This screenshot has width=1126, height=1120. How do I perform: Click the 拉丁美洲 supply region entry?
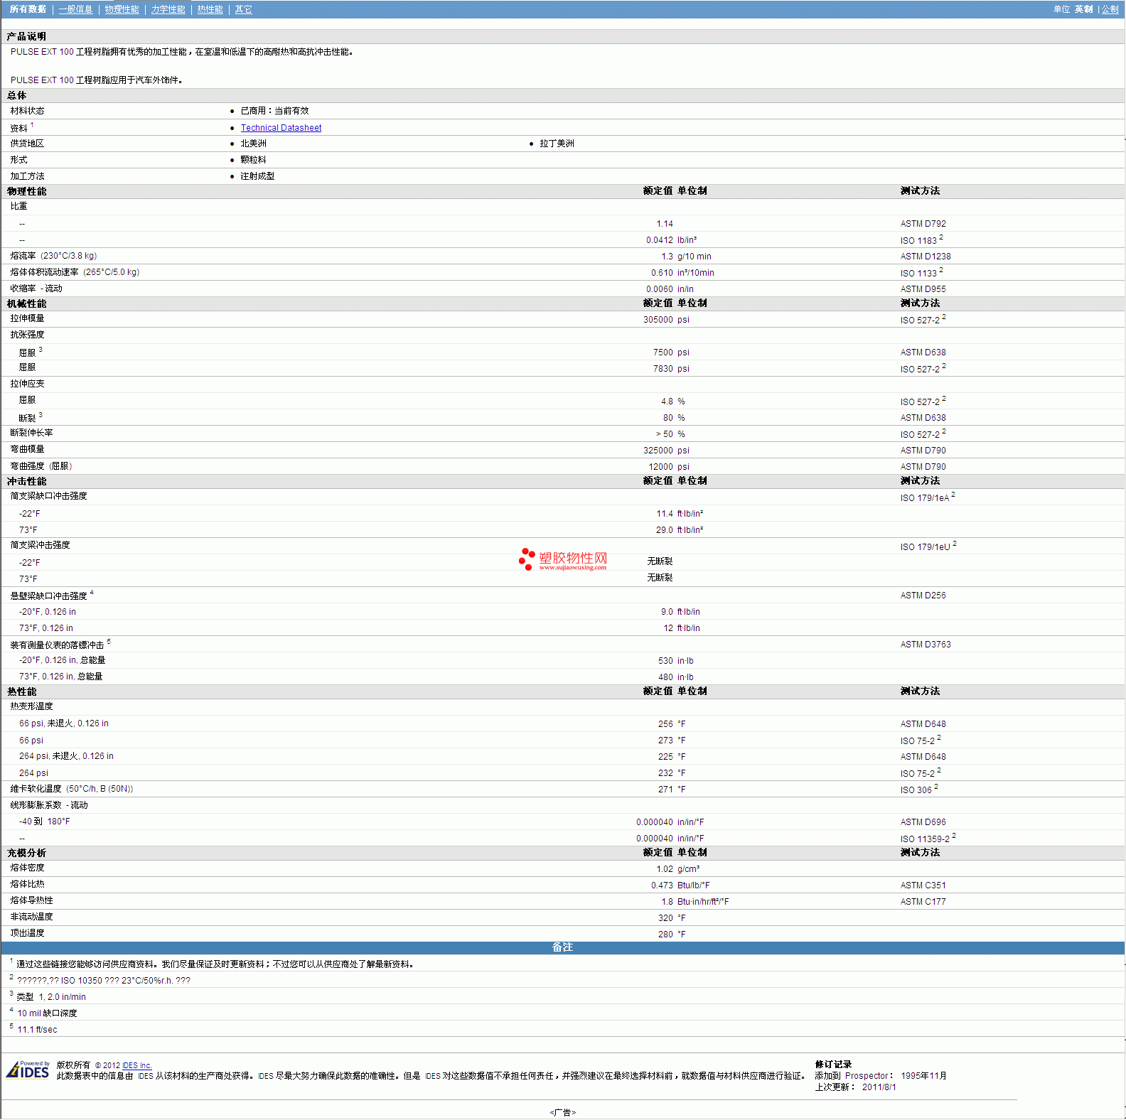tap(557, 144)
